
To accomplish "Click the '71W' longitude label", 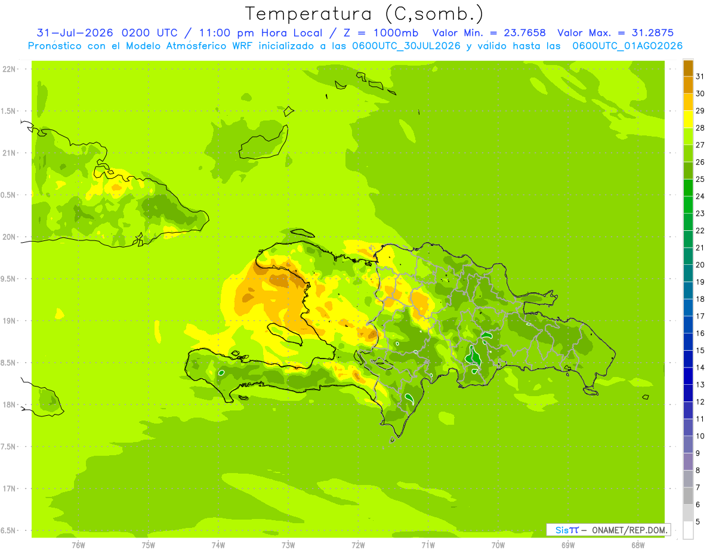I will coord(428,545).
